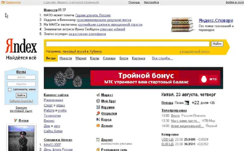Switch to the Маркет search tab
Image resolution: width=244 pixels, height=151 pixels.
click(81, 58)
